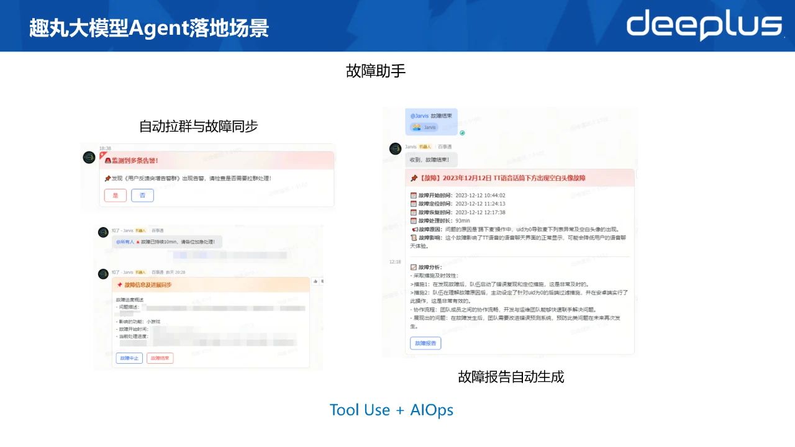Click the 2023-12-12 12:17:38 recovery time value
The width and height of the screenshot is (795, 447).
click(480, 212)
